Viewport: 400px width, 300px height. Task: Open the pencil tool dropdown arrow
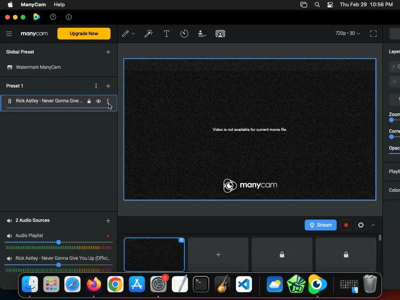coord(133,34)
